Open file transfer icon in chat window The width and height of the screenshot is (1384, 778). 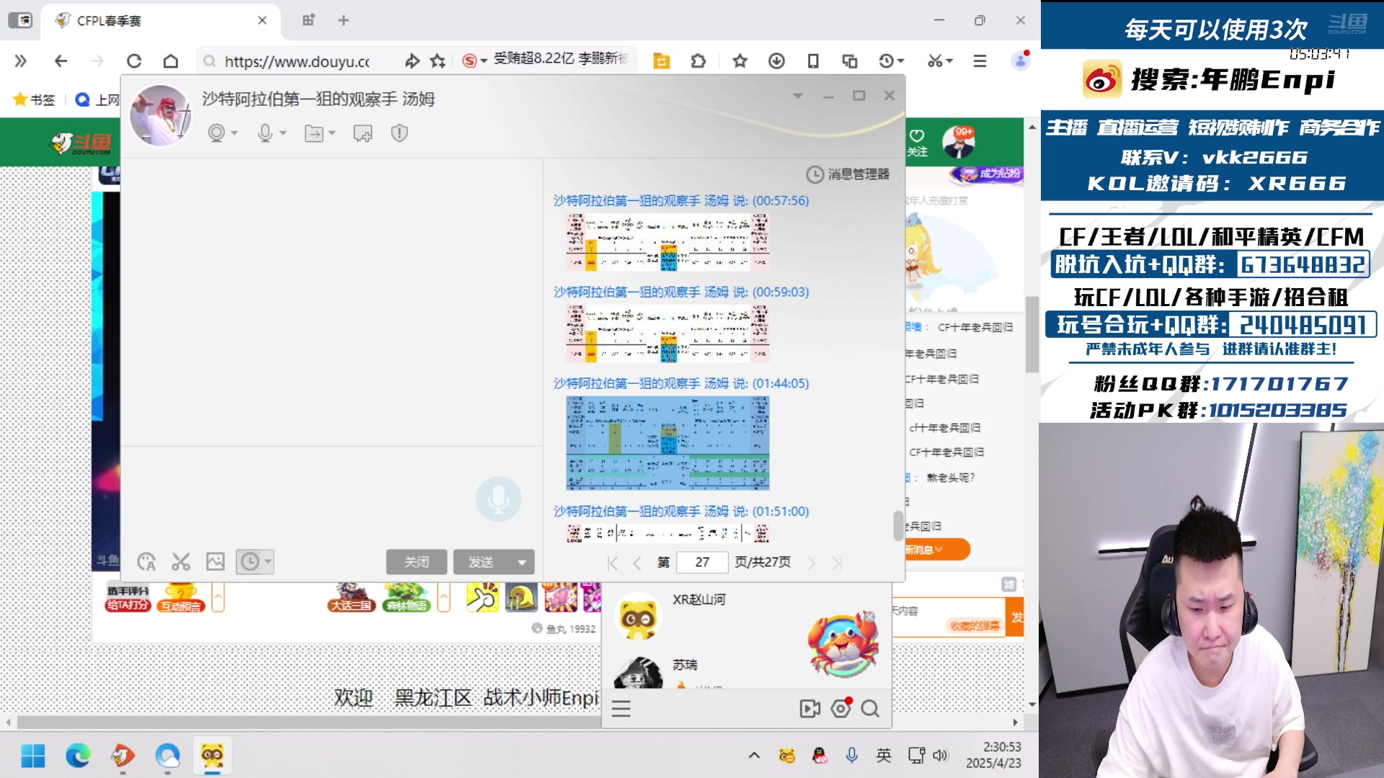click(x=314, y=133)
